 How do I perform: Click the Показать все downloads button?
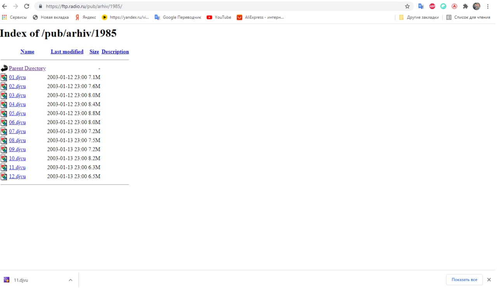pos(464,280)
